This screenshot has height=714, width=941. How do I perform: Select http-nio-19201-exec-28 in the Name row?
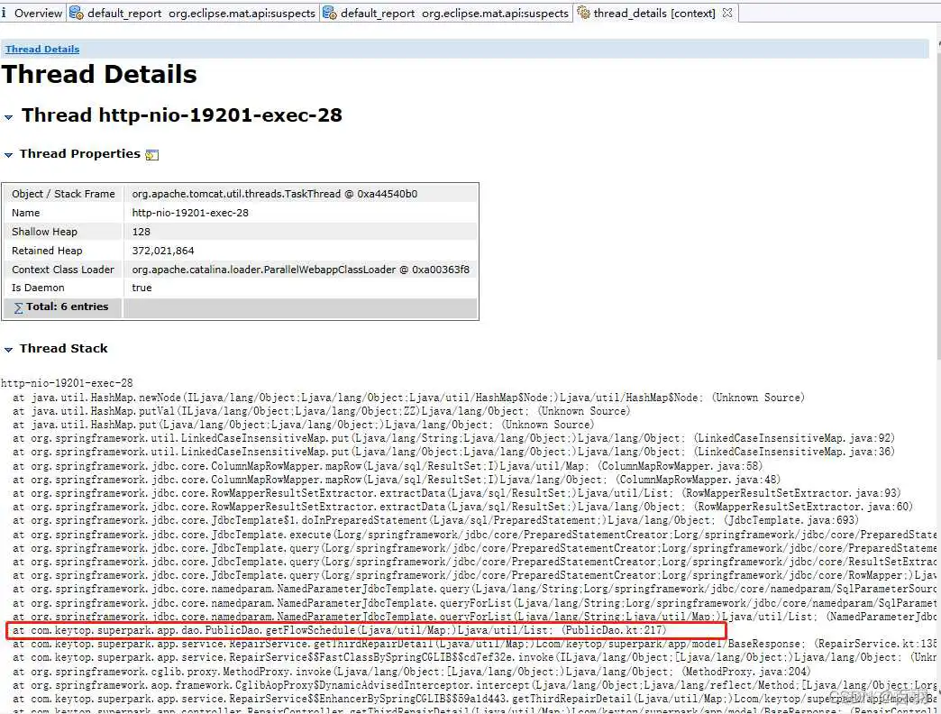[190, 213]
